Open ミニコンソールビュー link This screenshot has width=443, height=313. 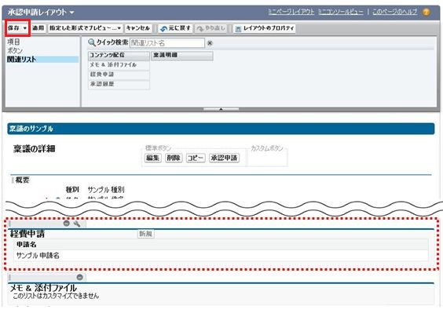(x=340, y=12)
